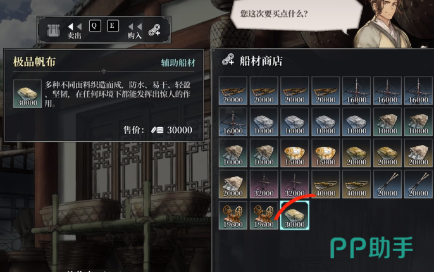Screen dimensions: 434x272
Task: Pick the right 19600 spinning wheel item
Action: (264, 215)
